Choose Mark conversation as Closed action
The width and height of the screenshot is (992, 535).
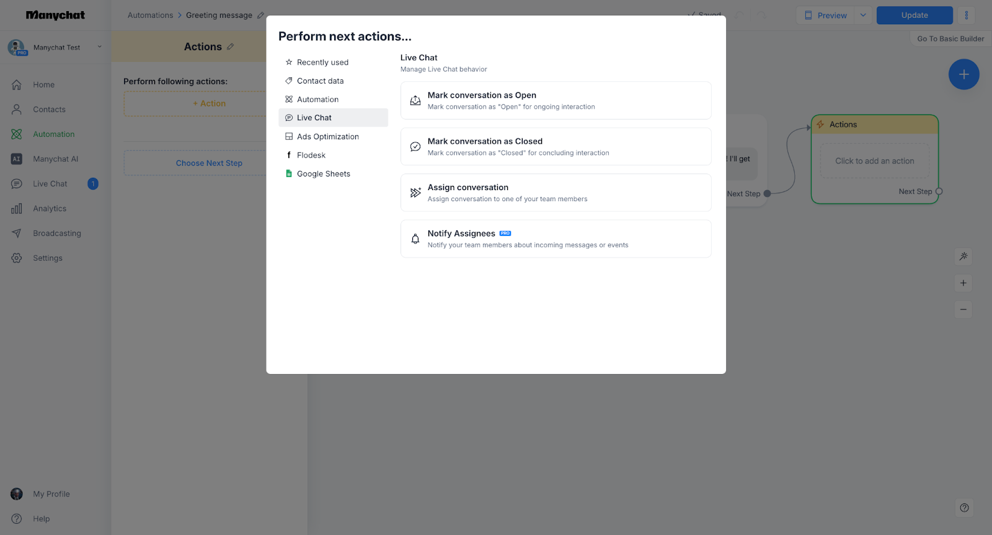coord(556,147)
